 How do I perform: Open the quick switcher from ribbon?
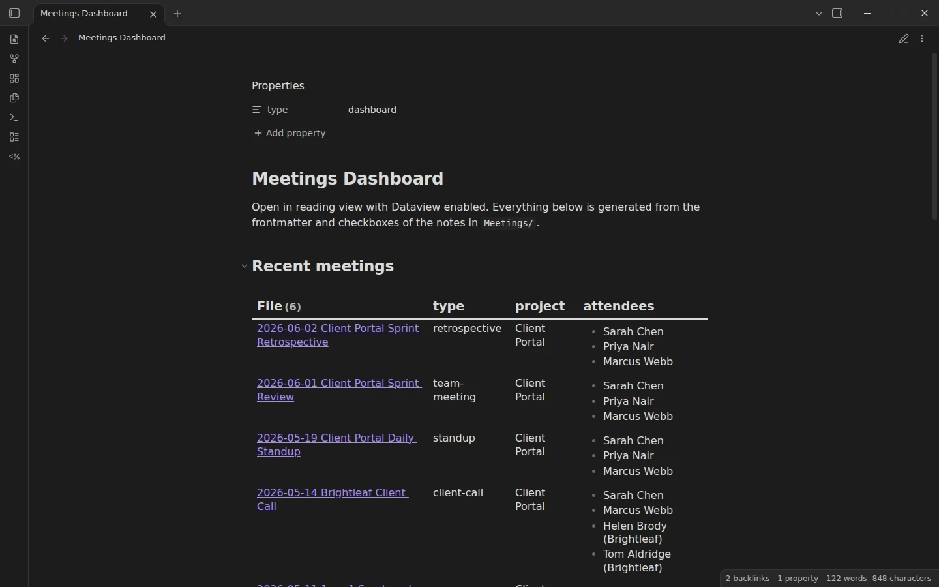[14, 39]
